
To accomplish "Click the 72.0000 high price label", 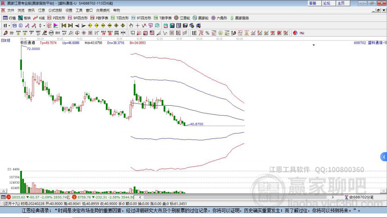I will [33, 49].
